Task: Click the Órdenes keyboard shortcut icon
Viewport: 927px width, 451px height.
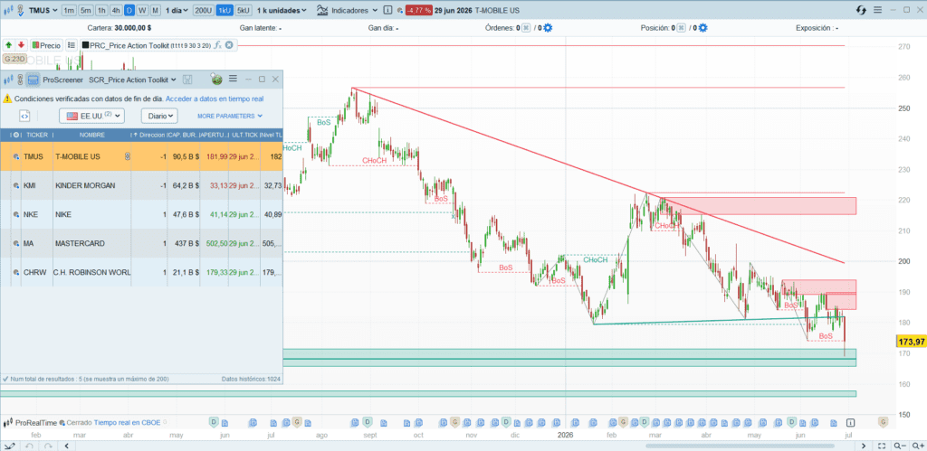Action: click(526, 28)
